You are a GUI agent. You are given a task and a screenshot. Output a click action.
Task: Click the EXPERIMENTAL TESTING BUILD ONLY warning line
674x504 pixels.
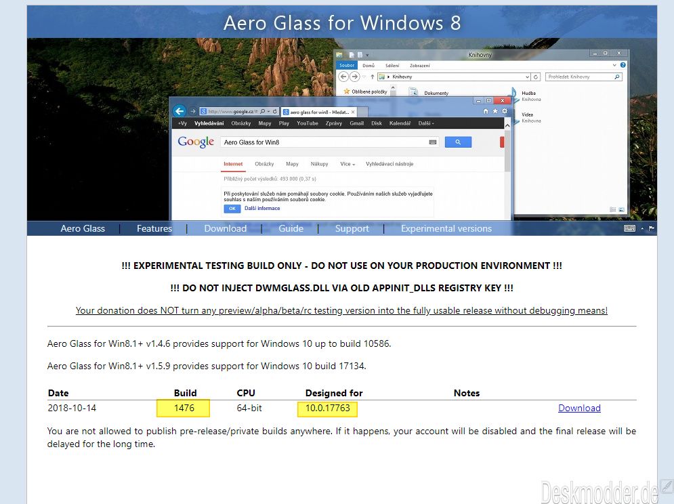pos(341,266)
